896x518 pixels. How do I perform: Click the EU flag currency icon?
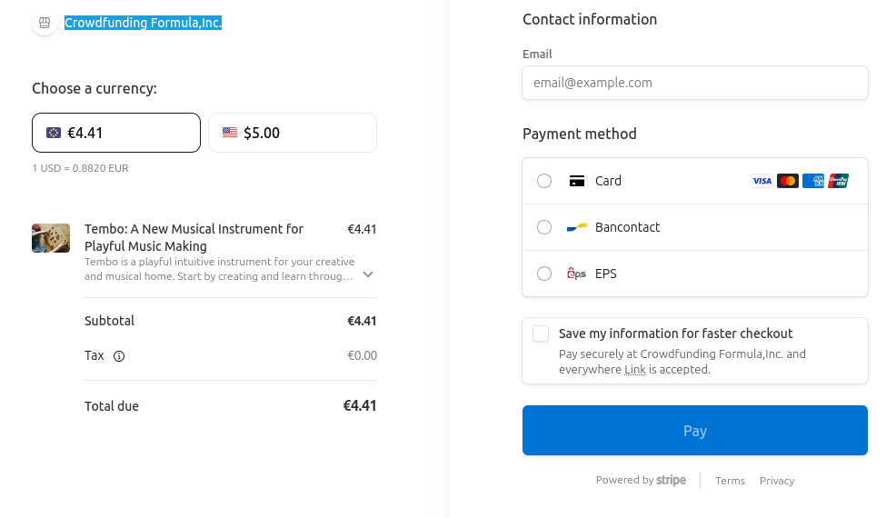click(54, 133)
